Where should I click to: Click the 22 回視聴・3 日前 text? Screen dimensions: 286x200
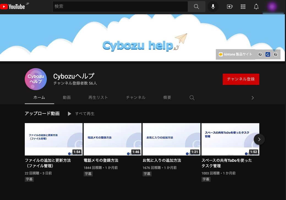tap(38, 173)
